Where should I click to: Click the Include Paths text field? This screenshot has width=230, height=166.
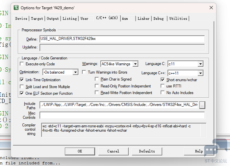tap(119, 105)
